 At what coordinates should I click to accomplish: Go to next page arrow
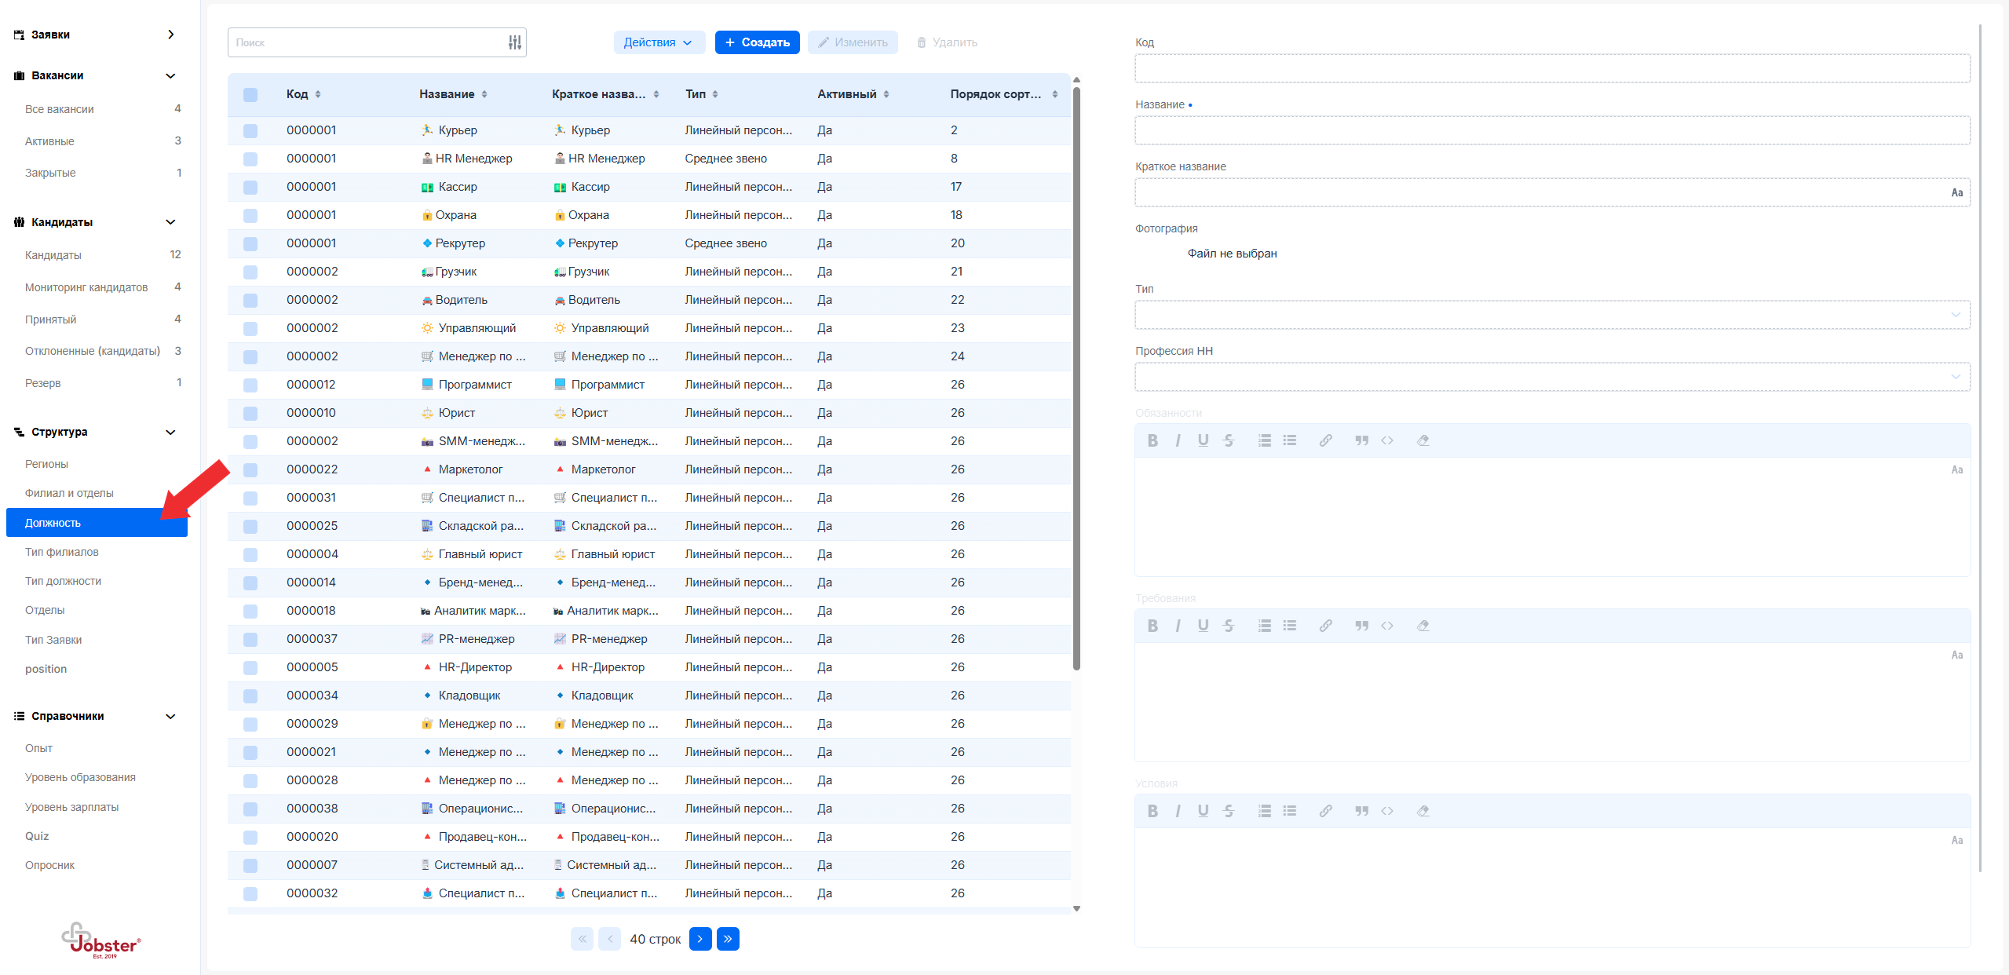tap(699, 939)
